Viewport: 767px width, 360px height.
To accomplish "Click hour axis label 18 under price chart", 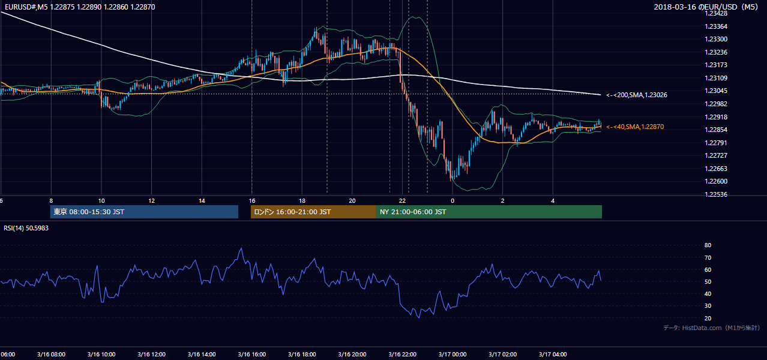I will (302, 201).
